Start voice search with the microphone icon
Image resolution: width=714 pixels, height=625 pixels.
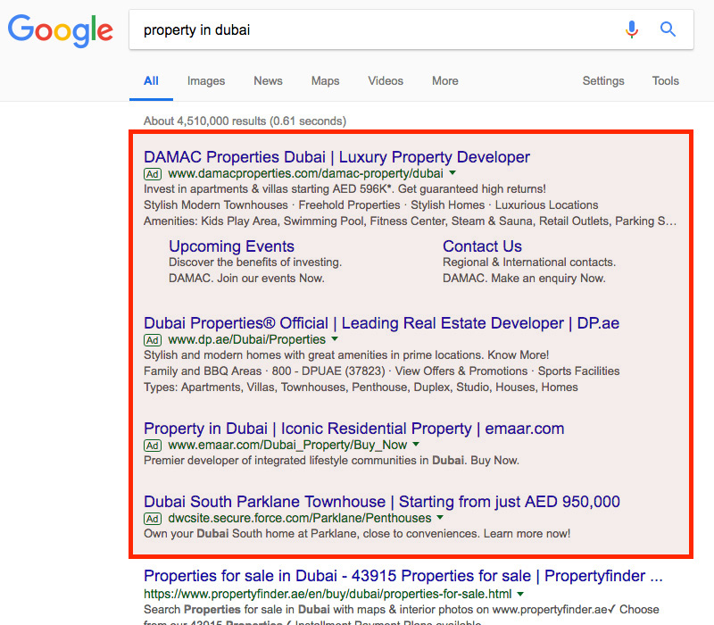point(632,29)
